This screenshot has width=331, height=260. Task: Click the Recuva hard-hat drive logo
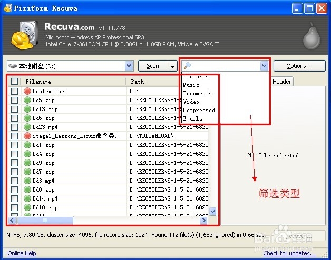click(x=24, y=35)
